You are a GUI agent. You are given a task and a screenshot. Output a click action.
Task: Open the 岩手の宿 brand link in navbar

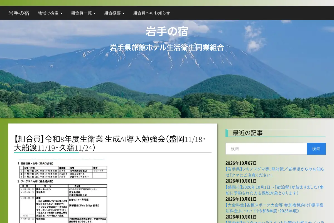[19, 13]
